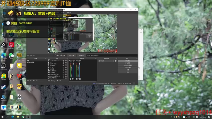Open the 帮助(H) Help menu in OBS
The image size is (212, 119).
(x=69, y=12)
